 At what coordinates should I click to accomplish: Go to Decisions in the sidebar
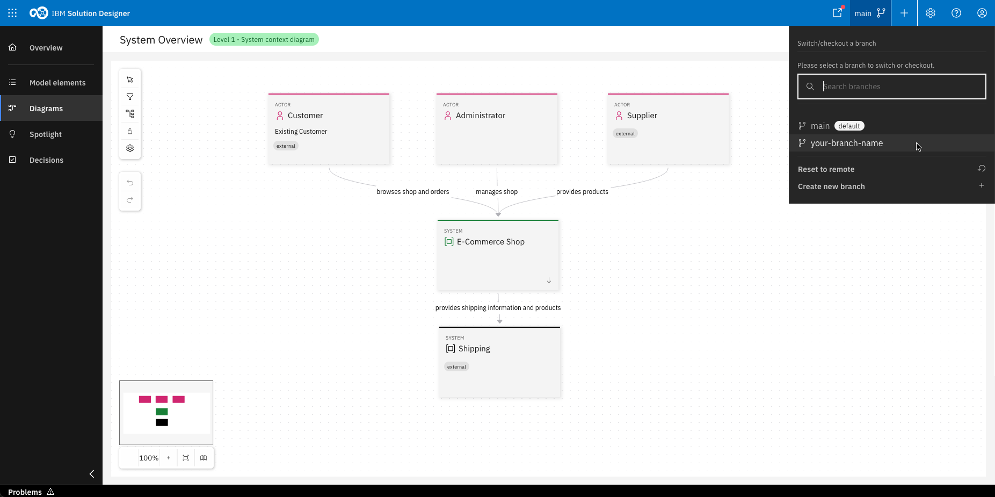pyautogui.click(x=46, y=160)
